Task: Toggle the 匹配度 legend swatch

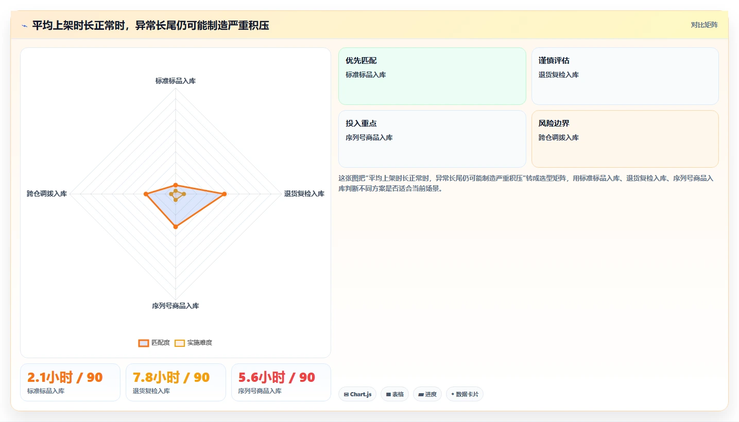Action: [144, 343]
